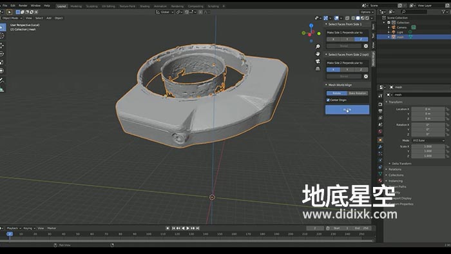Set Side 2 perpendicular to Z
The image size is (451, 254).
pos(361,70)
